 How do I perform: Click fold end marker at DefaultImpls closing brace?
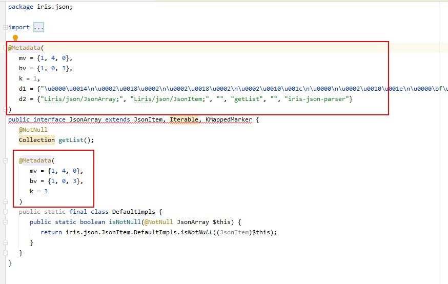(5, 253)
